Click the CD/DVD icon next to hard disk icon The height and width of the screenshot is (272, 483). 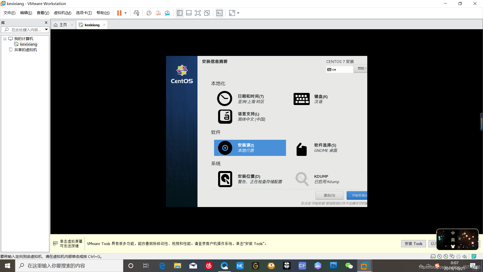(x=439, y=257)
